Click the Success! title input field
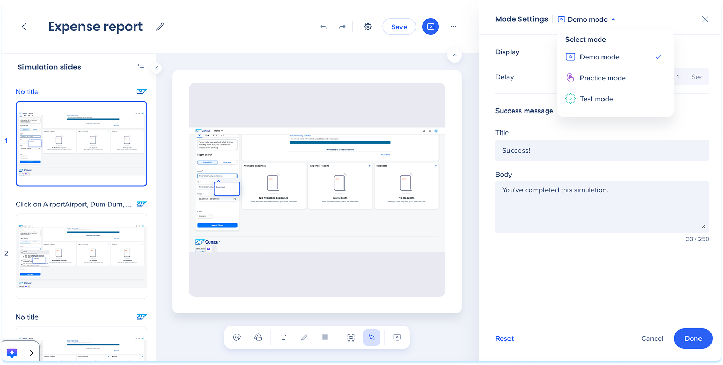The image size is (723, 365). point(602,150)
